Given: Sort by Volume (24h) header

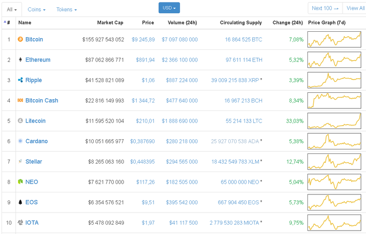Looking at the screenshot, I should coord(183,22).
